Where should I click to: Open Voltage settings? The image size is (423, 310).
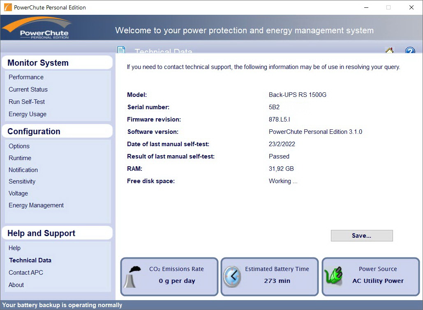pyautogui.click(x=18, y=193)
